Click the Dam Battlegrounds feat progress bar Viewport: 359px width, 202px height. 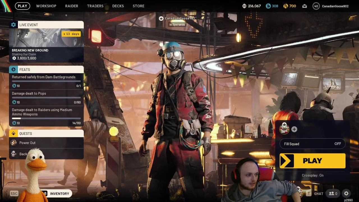coord(46,81)
